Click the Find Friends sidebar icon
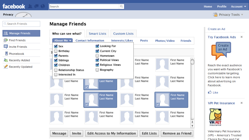This screenshot has width=249, height=140. click(6, 40)
